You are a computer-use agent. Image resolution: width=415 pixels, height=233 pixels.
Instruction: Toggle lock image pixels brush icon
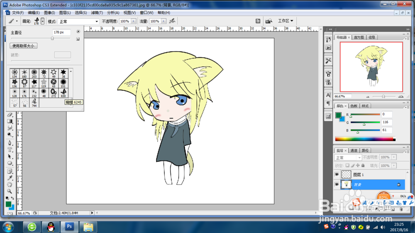click(352, 165)
